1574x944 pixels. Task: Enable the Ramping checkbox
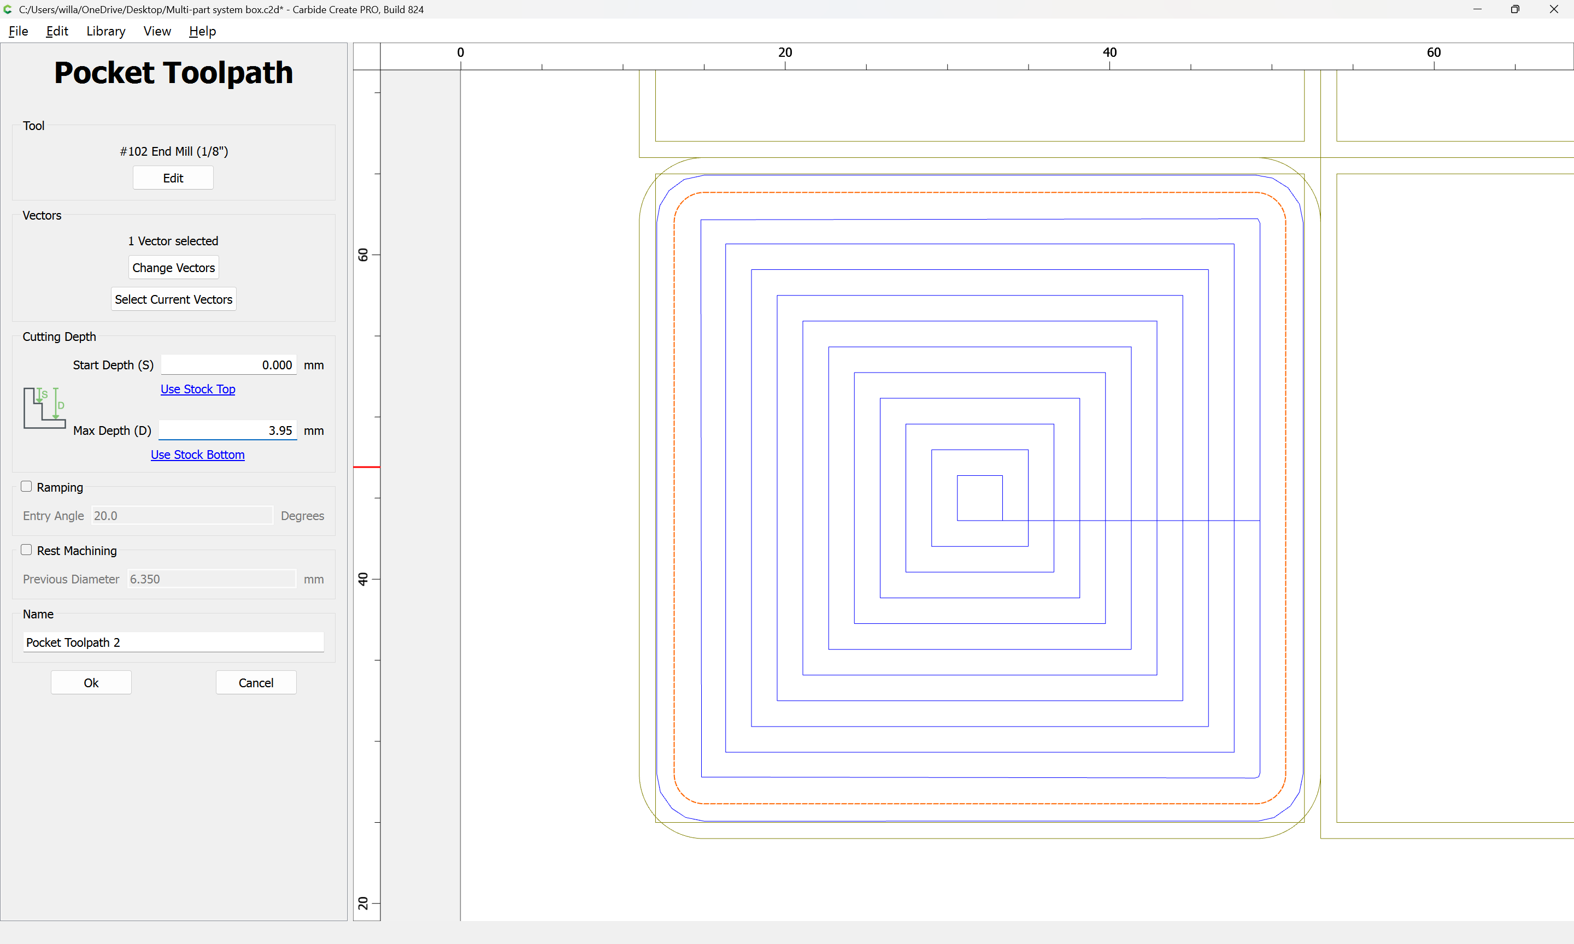(26, 487)
